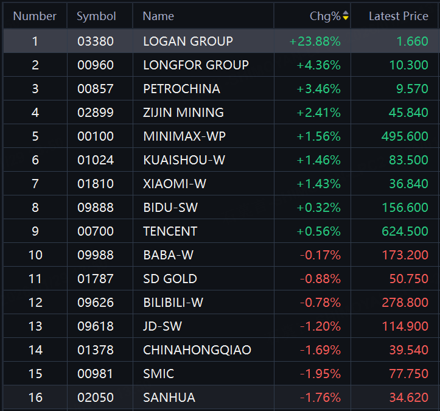The image size is (440, 411).
Task: Click XIAOMI-W latest price 36.840
Action: (408, 184)
